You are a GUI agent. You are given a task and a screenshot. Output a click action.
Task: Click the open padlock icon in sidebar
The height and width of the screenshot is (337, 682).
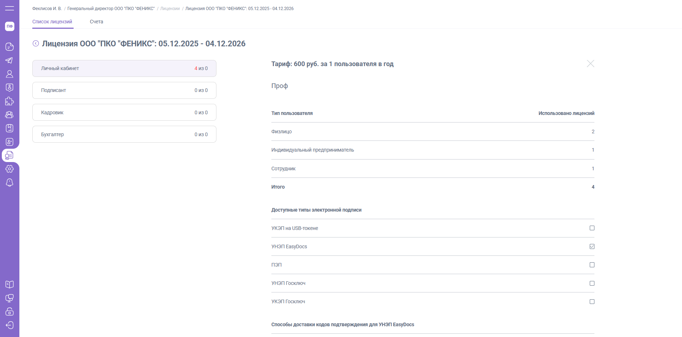click(x=9, y=311)
